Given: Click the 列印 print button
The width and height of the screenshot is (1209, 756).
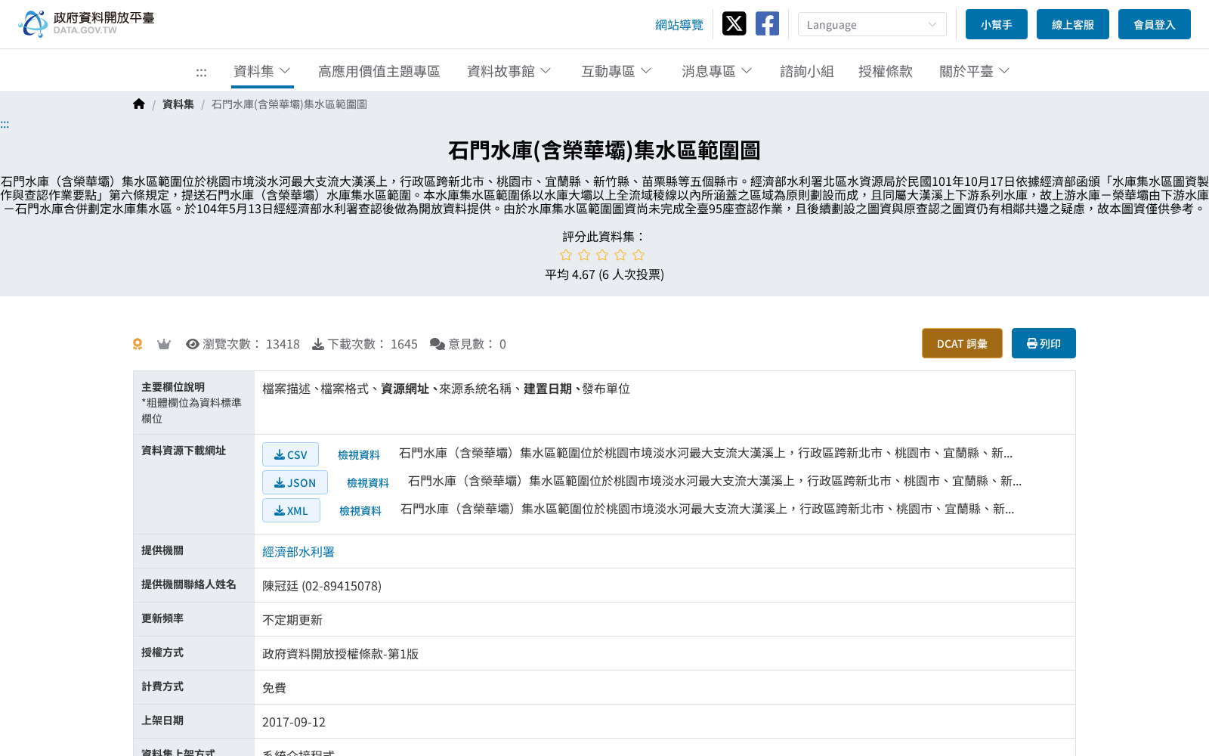Looking at the screenshot, I should (x=1044, y=343).
